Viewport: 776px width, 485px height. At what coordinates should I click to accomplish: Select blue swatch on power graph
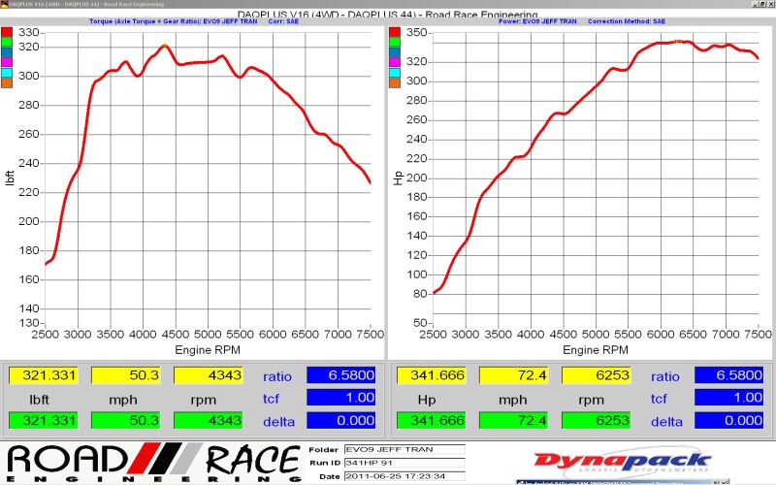coord(394,52)
